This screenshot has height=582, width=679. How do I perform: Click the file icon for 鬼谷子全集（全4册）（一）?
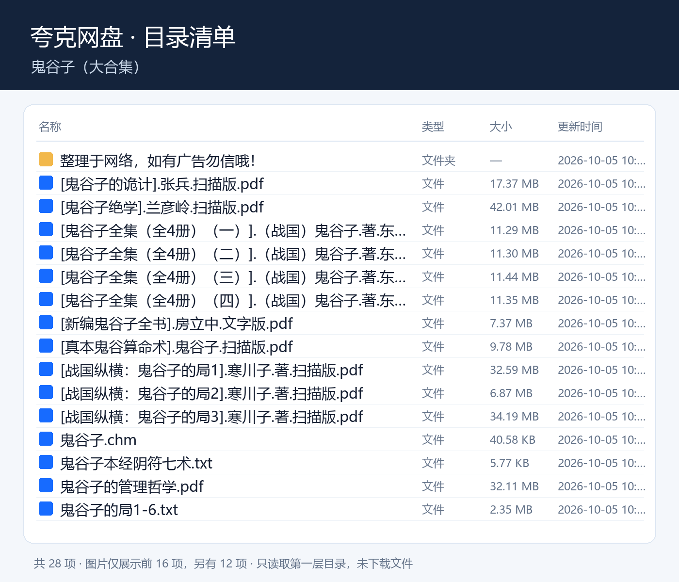(46, 229)
